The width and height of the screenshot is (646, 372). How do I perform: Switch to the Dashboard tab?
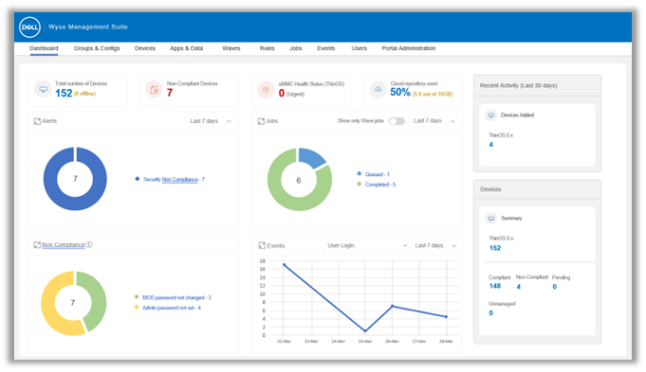(x=44, y=48)
